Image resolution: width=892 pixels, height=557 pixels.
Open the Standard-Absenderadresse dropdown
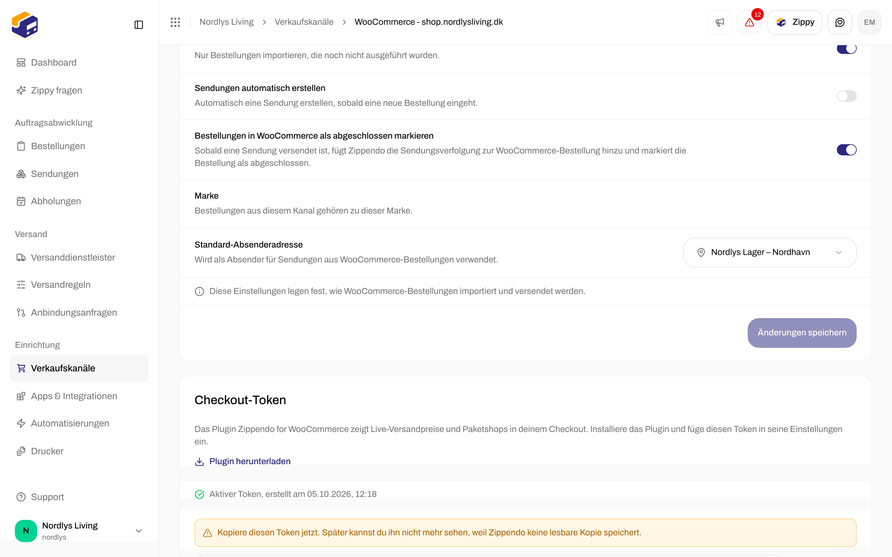770,252
